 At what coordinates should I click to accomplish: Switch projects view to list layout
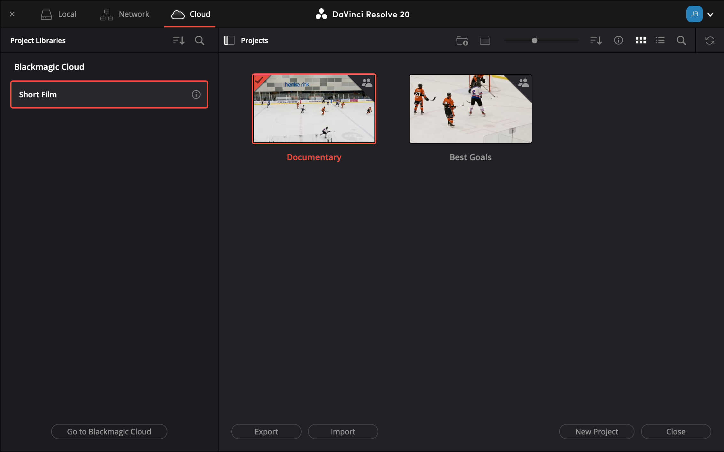(x=660, y=41)
